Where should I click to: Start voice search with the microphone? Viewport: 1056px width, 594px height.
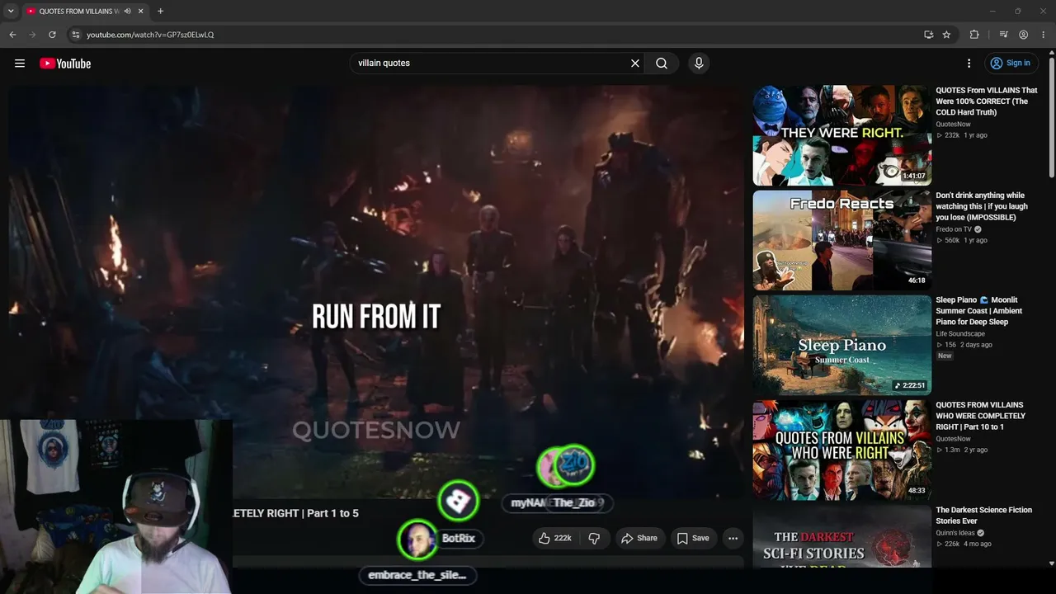point(699,64)
